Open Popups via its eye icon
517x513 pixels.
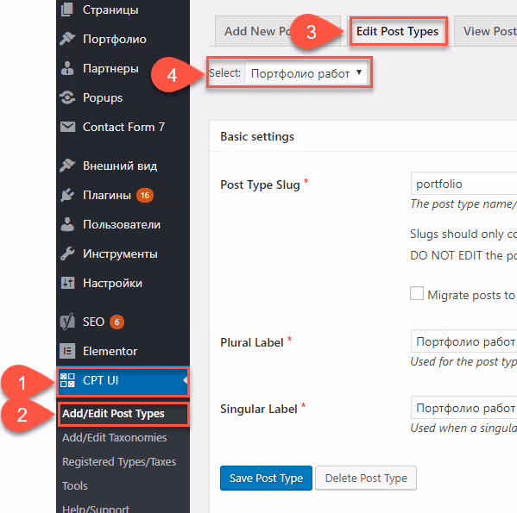coord(67,97)
